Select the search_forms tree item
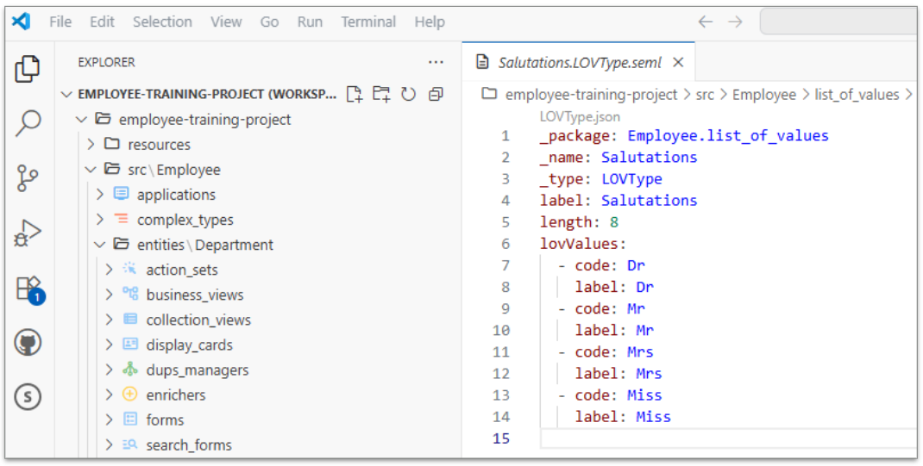Image resolution: width=923 pixels, height=466 pixels. tap(188, 444)
